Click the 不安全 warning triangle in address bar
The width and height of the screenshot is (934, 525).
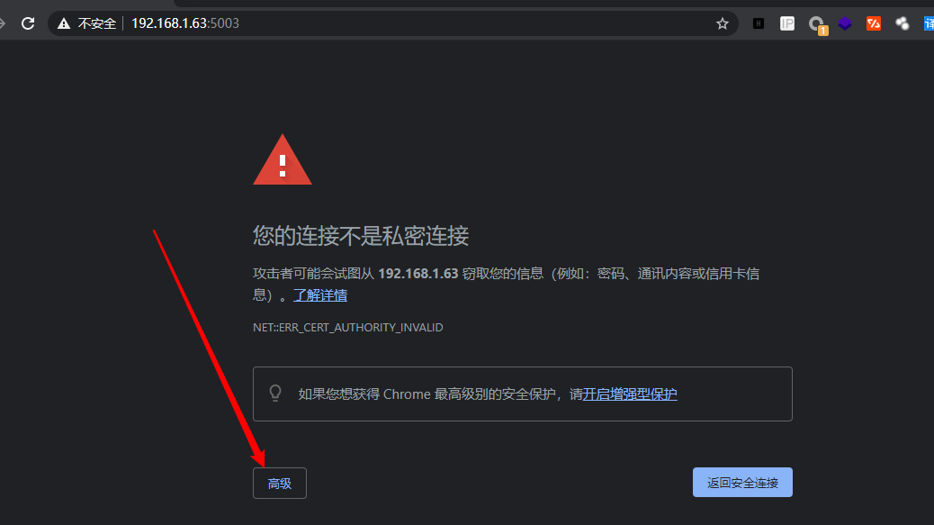[x=64, y=23]
